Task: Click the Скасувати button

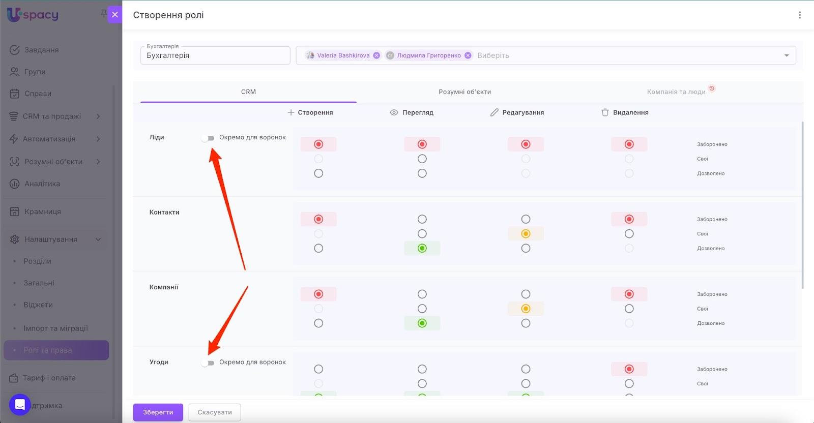Action: point(214,412)
